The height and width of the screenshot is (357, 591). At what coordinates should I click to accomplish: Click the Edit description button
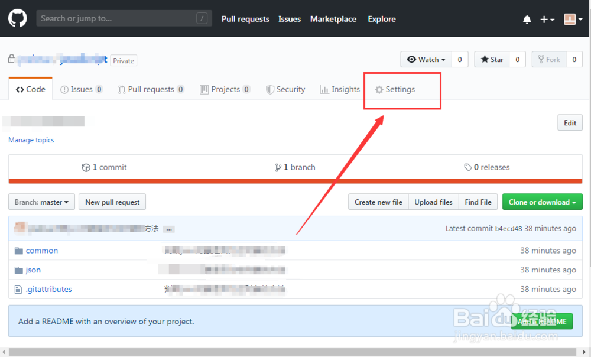tap(570, 123)
